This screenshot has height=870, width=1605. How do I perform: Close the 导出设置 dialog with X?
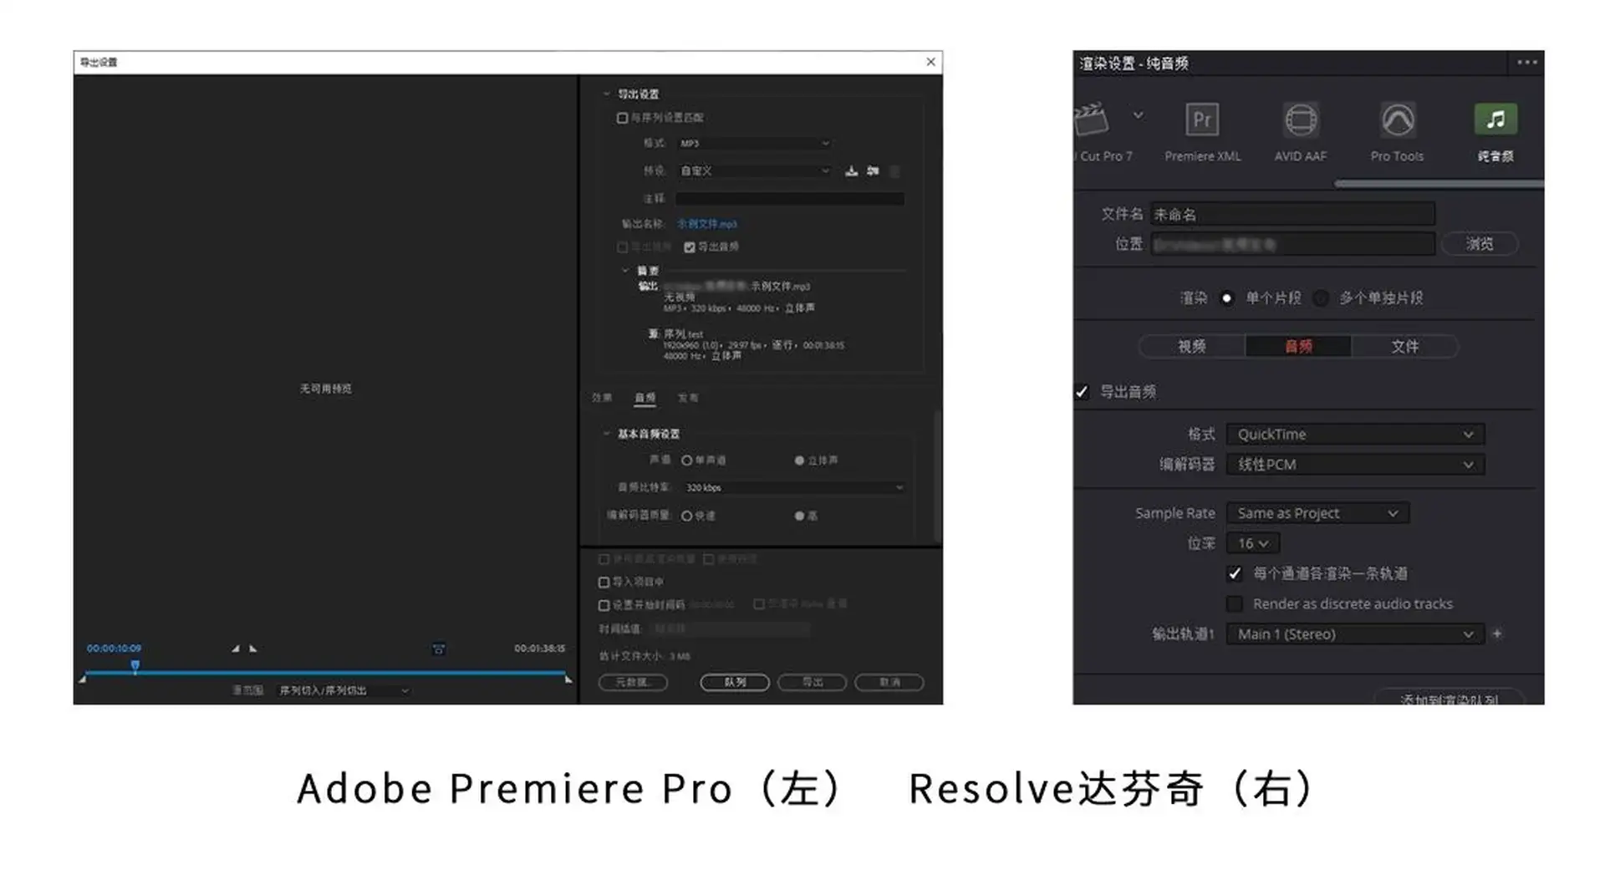[x=930, y=62]
